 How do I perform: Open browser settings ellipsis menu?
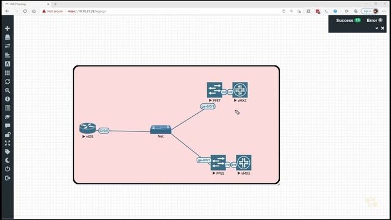[384, 11]
